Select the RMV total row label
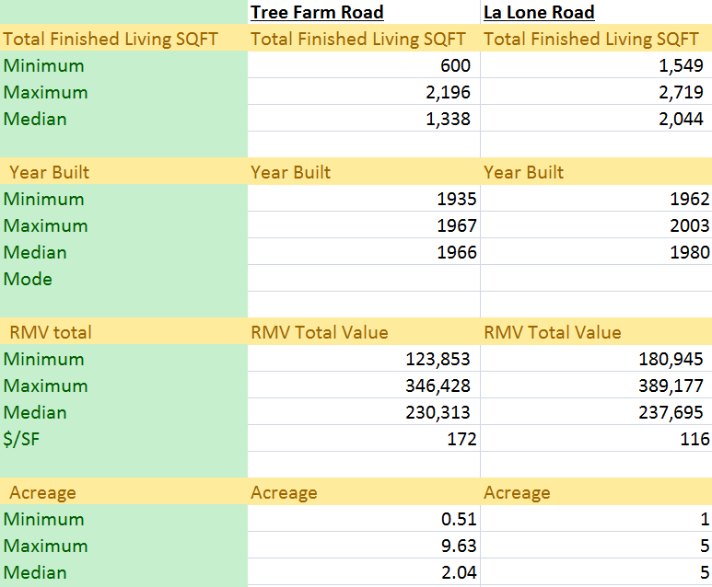The width and height of the screenshot is (712, 587). 51,332
